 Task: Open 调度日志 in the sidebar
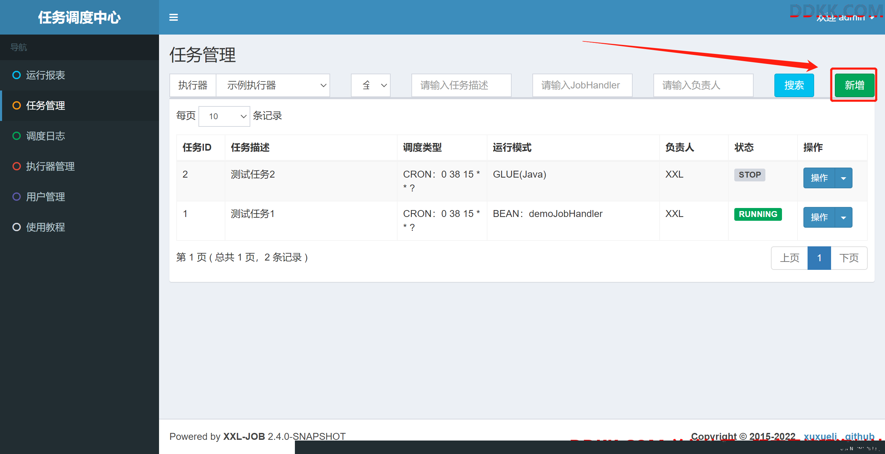(x=80, y=136)
